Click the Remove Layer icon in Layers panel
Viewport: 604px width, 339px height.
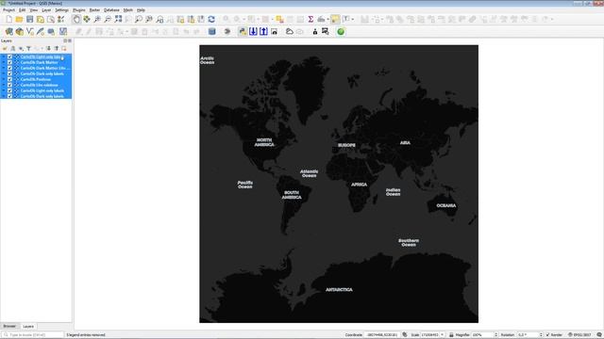pyautogui.click(x=64, y=48)
